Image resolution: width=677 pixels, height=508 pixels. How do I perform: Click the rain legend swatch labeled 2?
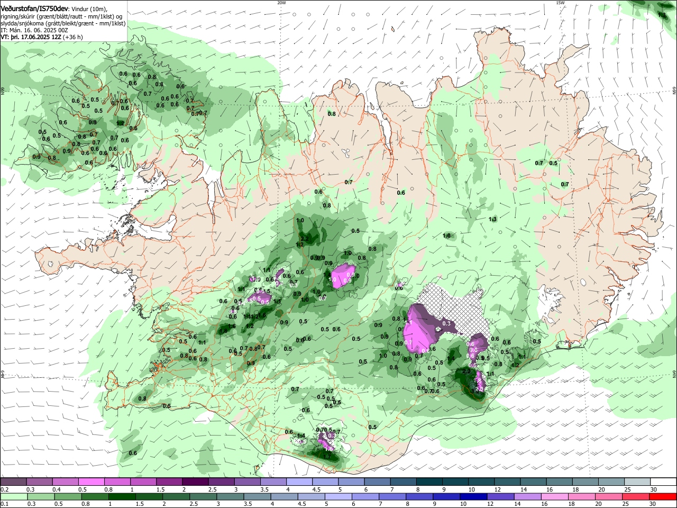click(176, 496)
